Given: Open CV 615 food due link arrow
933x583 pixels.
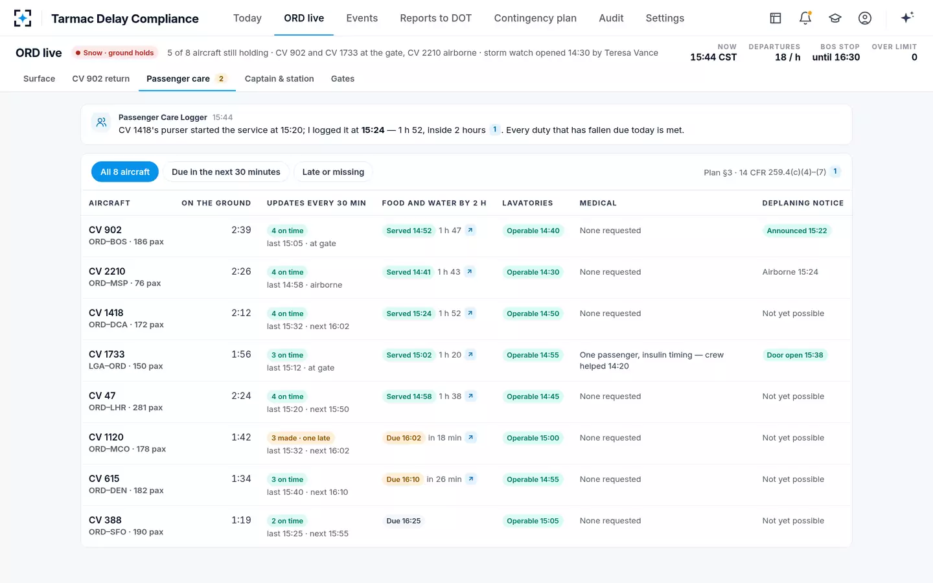Looking at the screenshot, I should [471, 479].
